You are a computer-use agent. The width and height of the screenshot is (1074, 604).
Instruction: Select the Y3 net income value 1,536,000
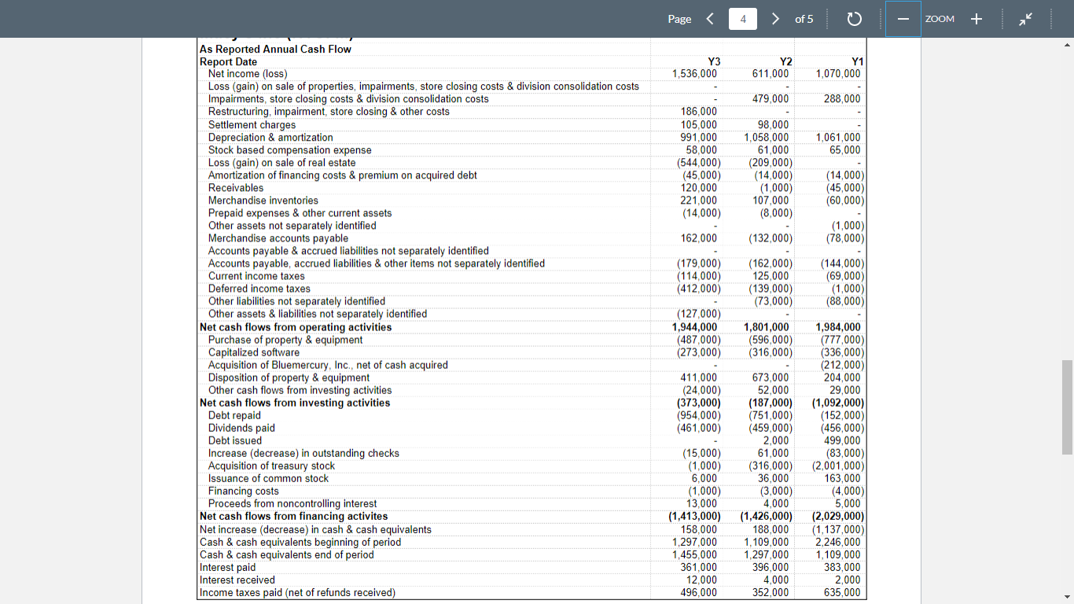point(694,74)
